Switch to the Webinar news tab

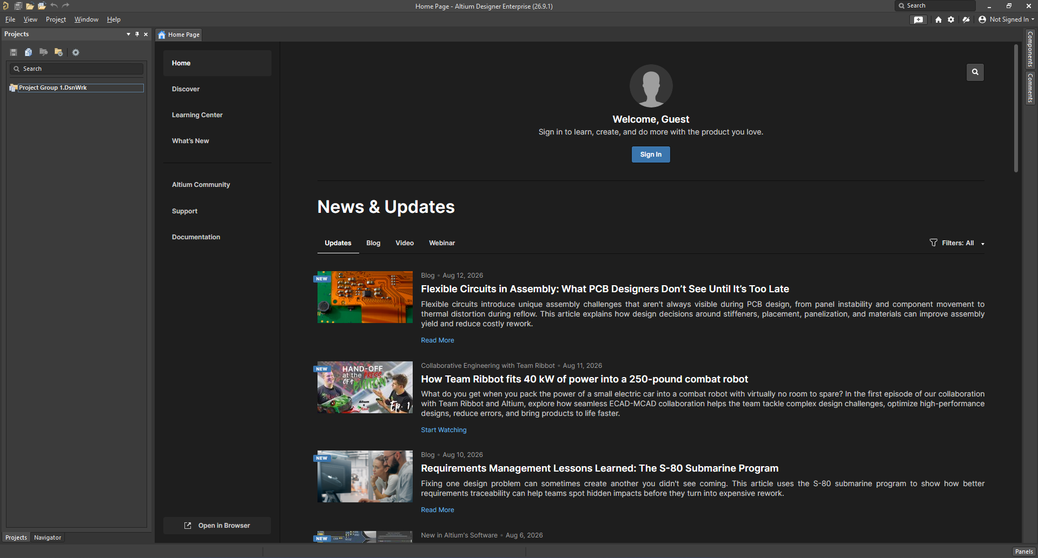442,243
